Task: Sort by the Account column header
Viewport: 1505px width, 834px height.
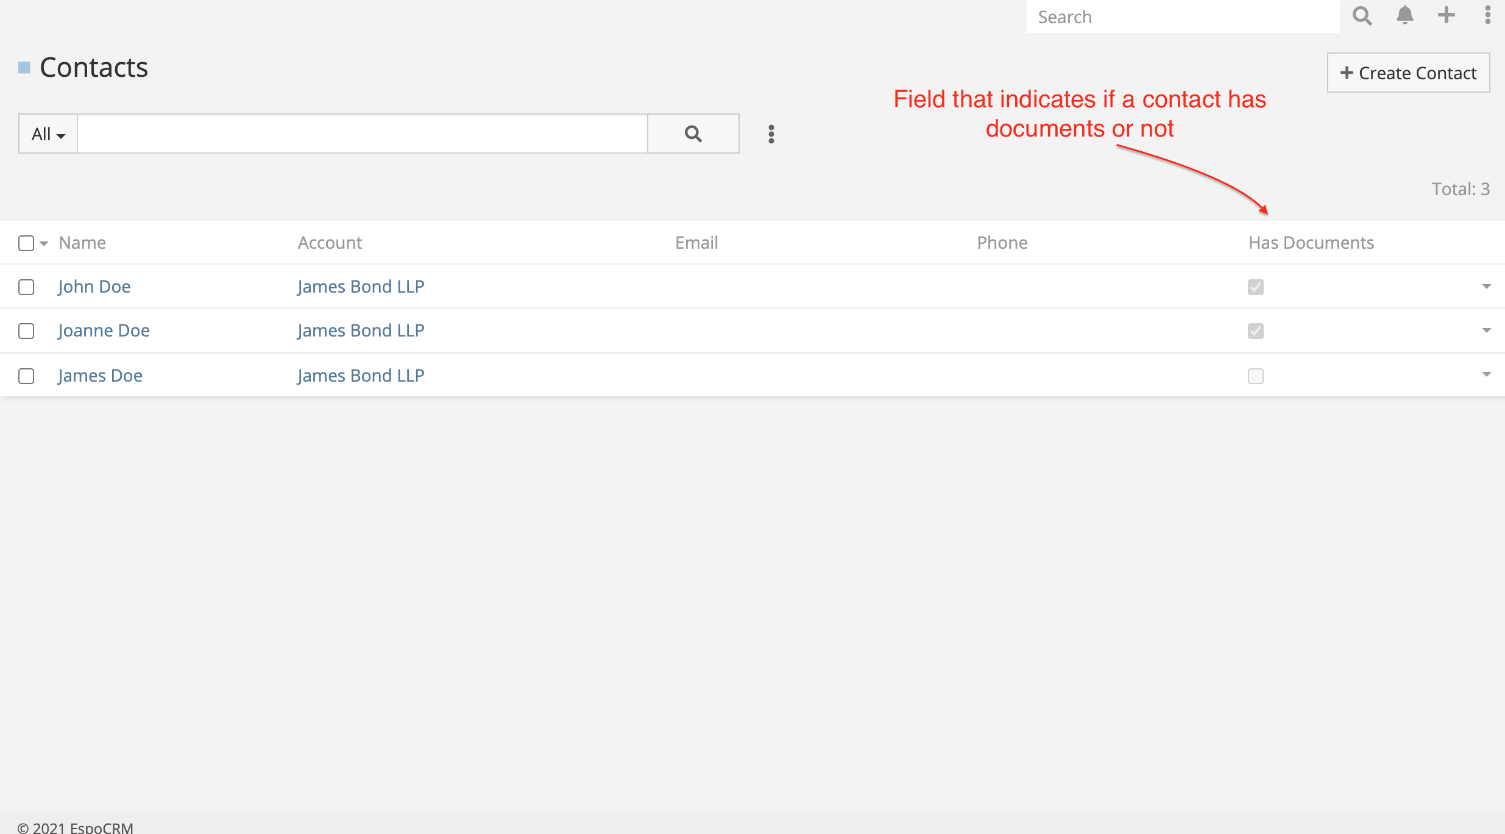Action: coord(330,243)
